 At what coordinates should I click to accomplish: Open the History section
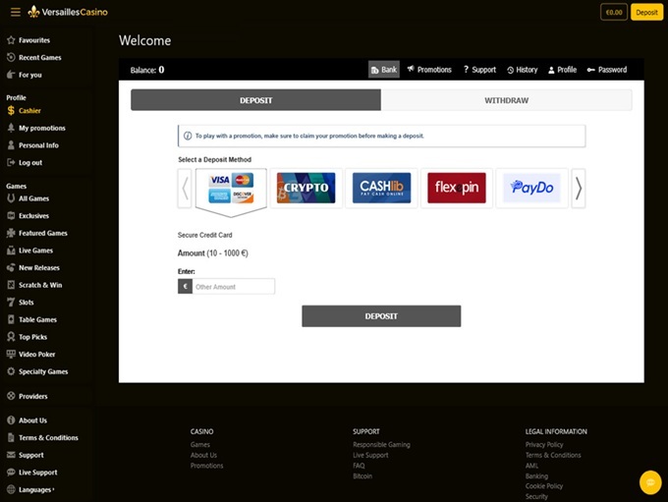(522, 70)
